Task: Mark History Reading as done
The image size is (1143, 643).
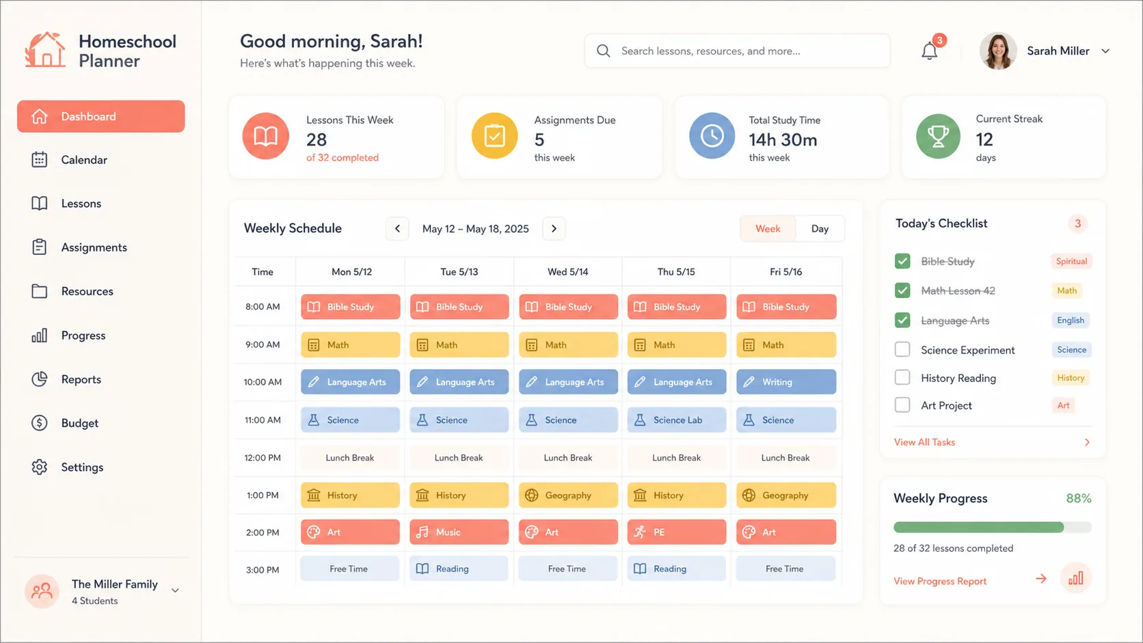Action: (902, 377)
